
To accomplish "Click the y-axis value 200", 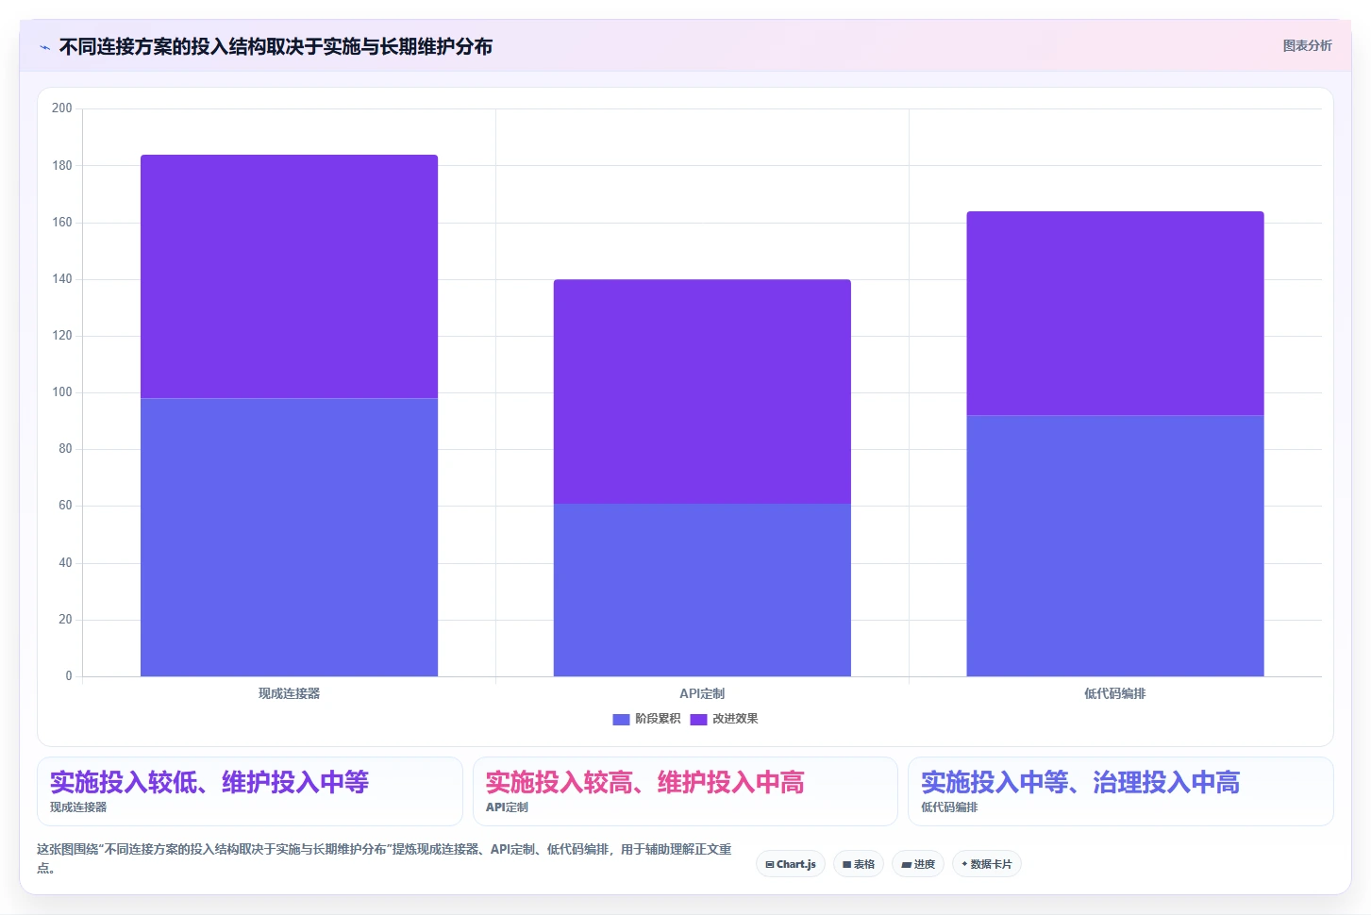I will (62, 108).
